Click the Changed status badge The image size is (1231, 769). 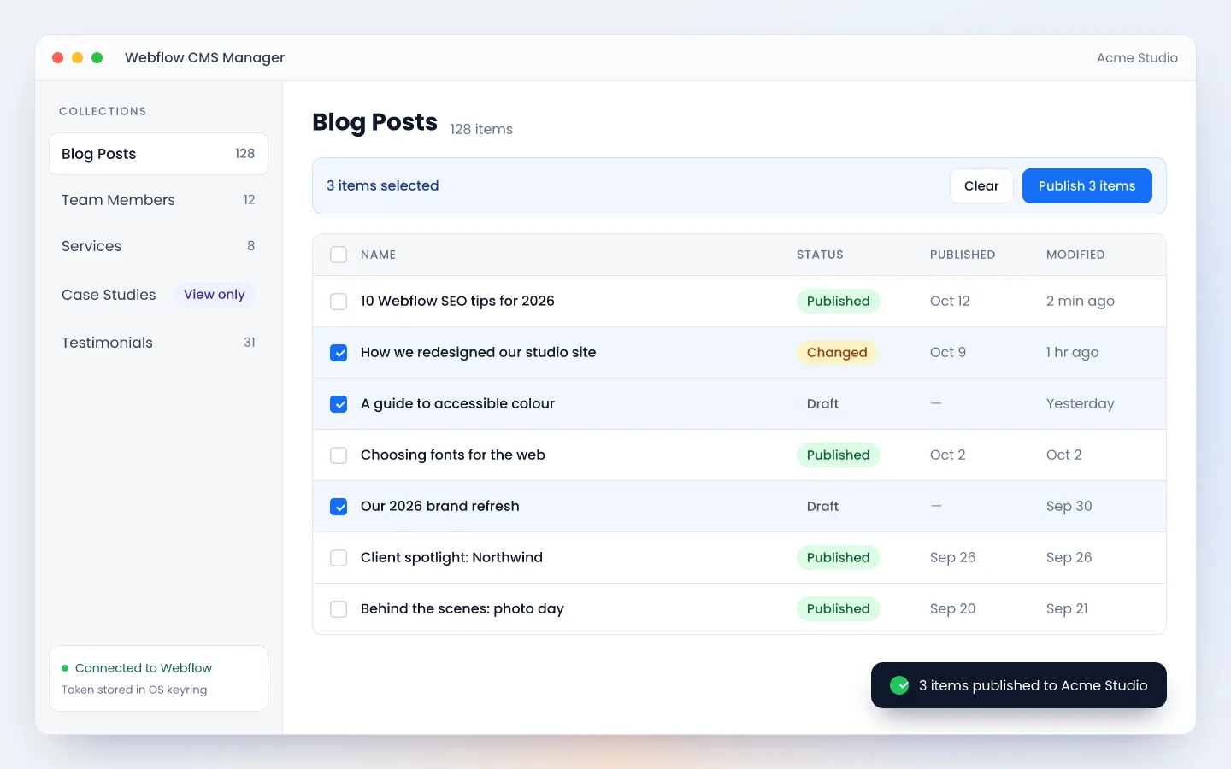click(837, 352)
